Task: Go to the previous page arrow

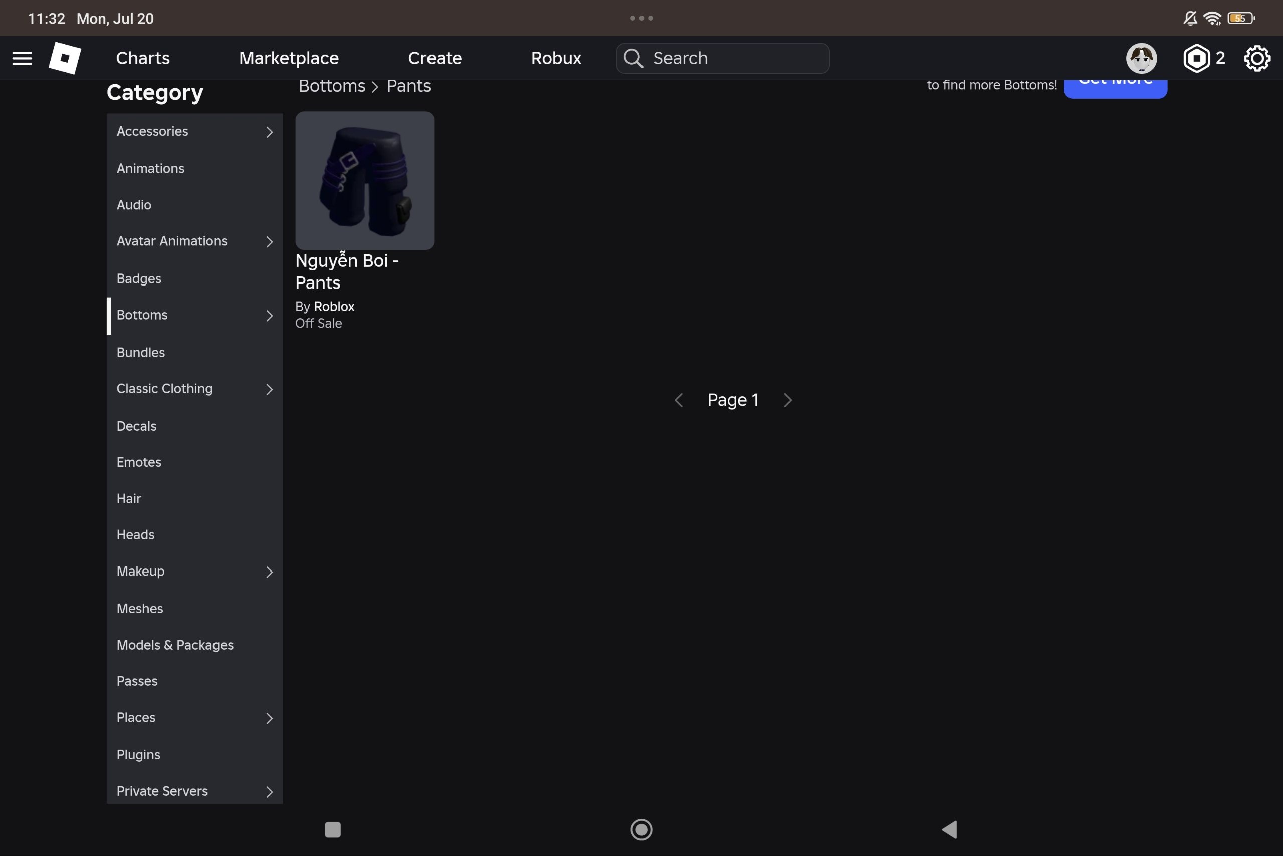Action: [x=679, y=400]
